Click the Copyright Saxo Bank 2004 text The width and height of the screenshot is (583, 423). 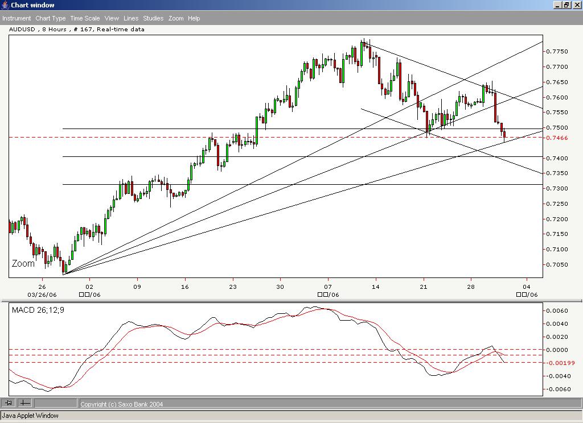tap(121, 404)
